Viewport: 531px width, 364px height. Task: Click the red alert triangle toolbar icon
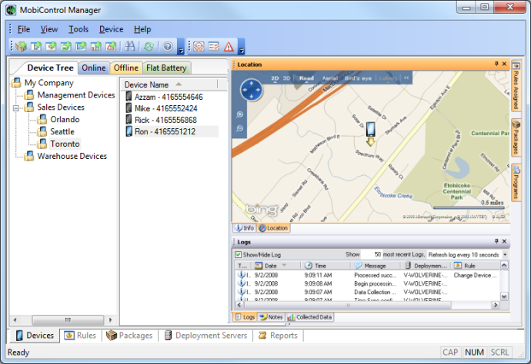point(229,46)
